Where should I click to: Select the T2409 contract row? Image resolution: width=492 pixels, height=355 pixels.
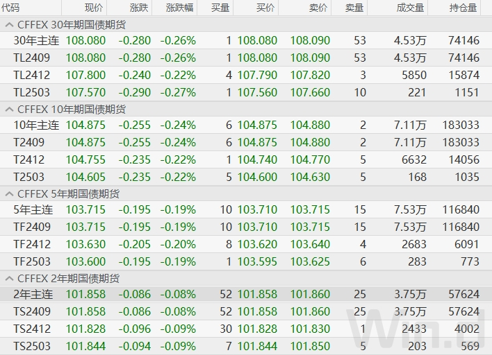(246, 142)
